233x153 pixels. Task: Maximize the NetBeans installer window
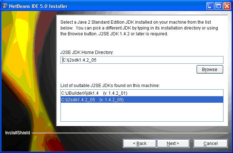(x=218, y=6)
